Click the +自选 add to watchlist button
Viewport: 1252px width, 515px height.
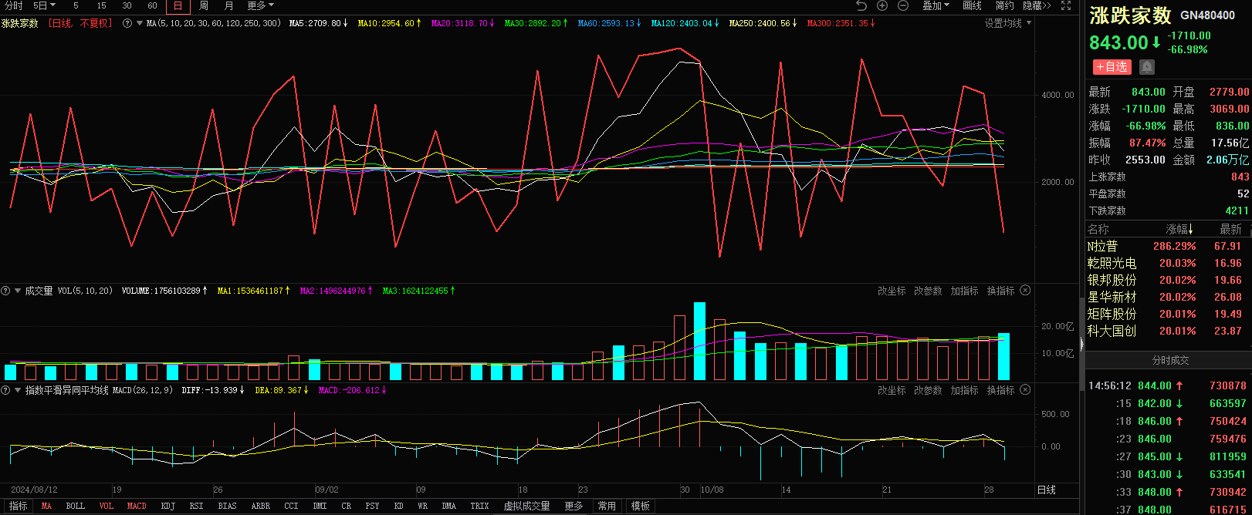1112,67
